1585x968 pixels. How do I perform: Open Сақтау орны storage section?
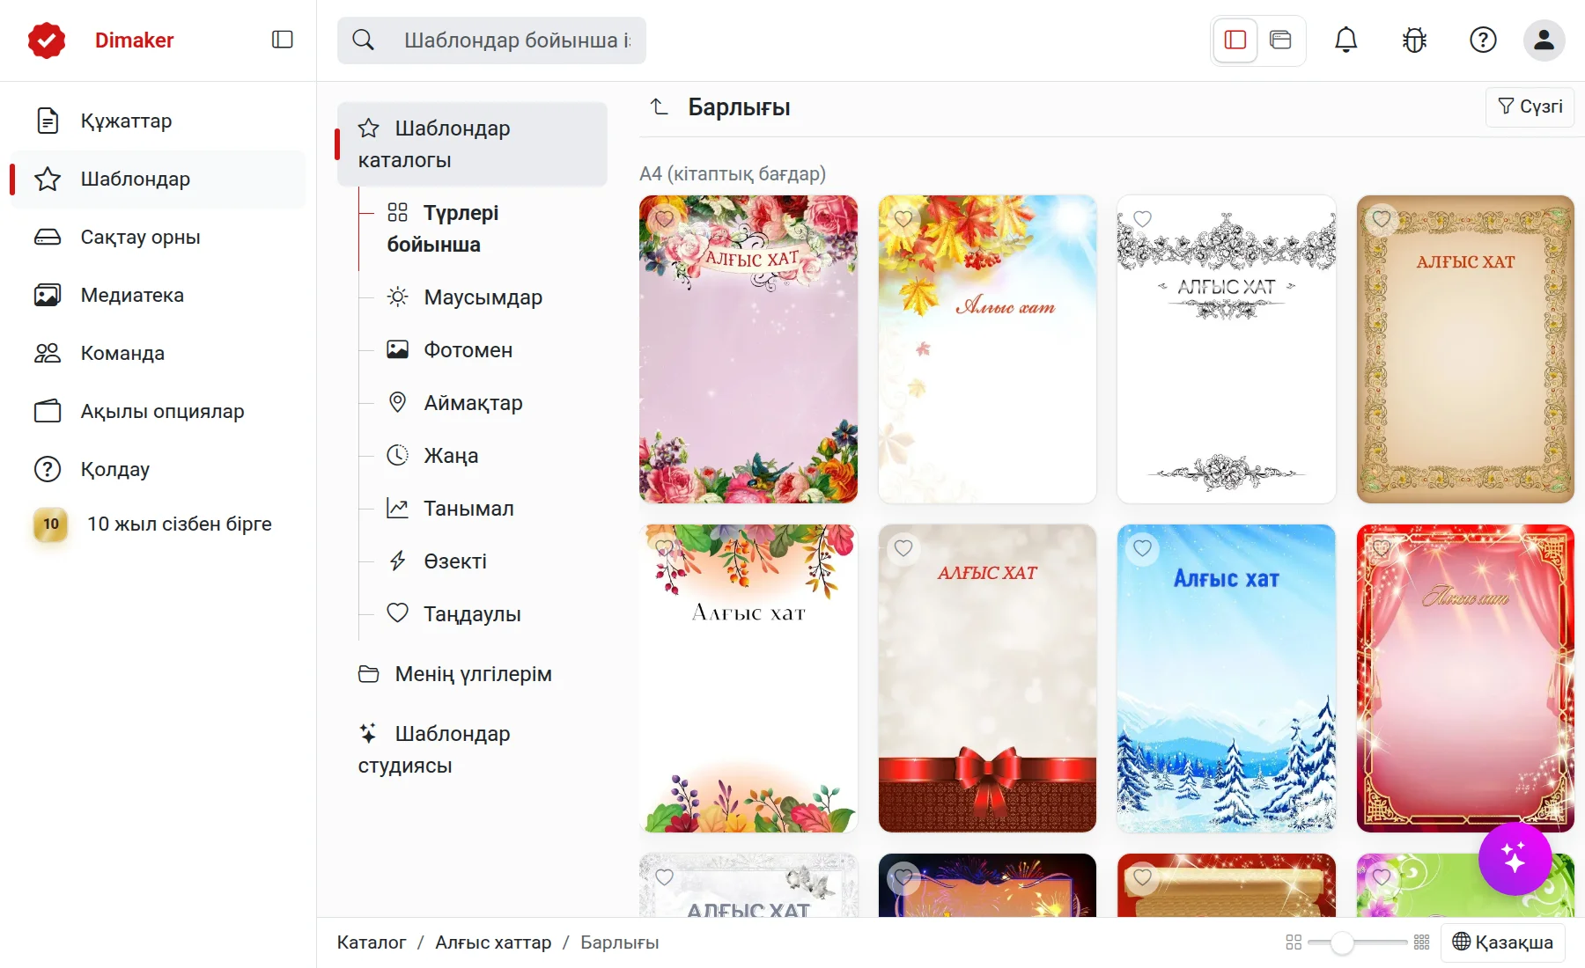pyautogui.click(x=157, y=237)
